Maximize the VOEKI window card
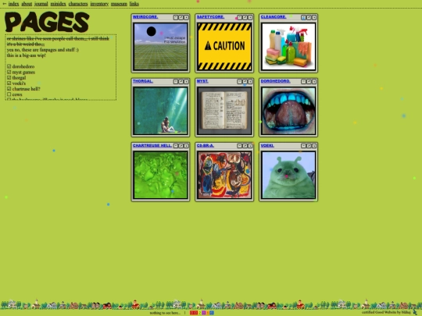This screenshot has height=316, width=422. [309, 146]
